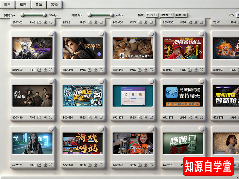
Task: Click the 南京照相馆 thumbnail image
Action: (x=32, y=96)
